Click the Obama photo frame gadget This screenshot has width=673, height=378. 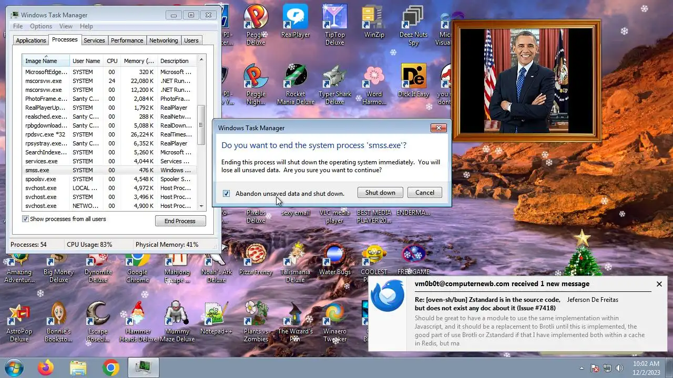pos(526,81)
